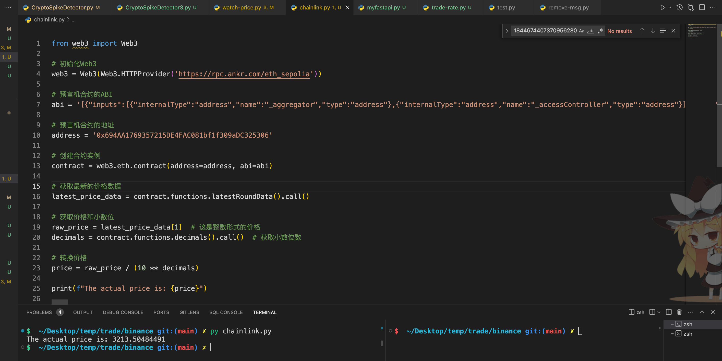
Task: Go to previous match with up arrow
Action: [642, 31]
